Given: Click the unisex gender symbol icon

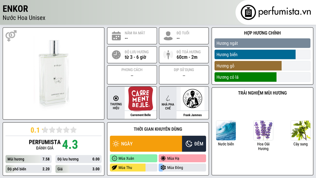Looking at the screenshot, I should pyautogui.click(x=11, y=36).
